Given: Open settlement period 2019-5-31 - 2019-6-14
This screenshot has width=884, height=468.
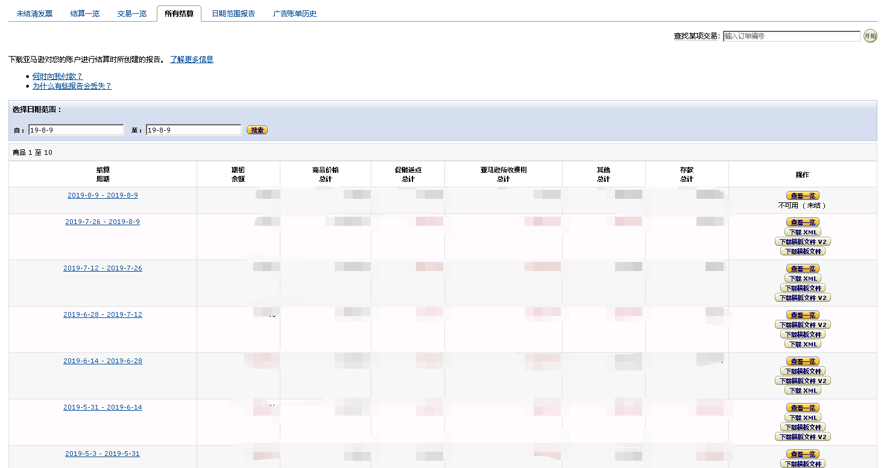Looking at the screenshot, I should pos(103,408).
